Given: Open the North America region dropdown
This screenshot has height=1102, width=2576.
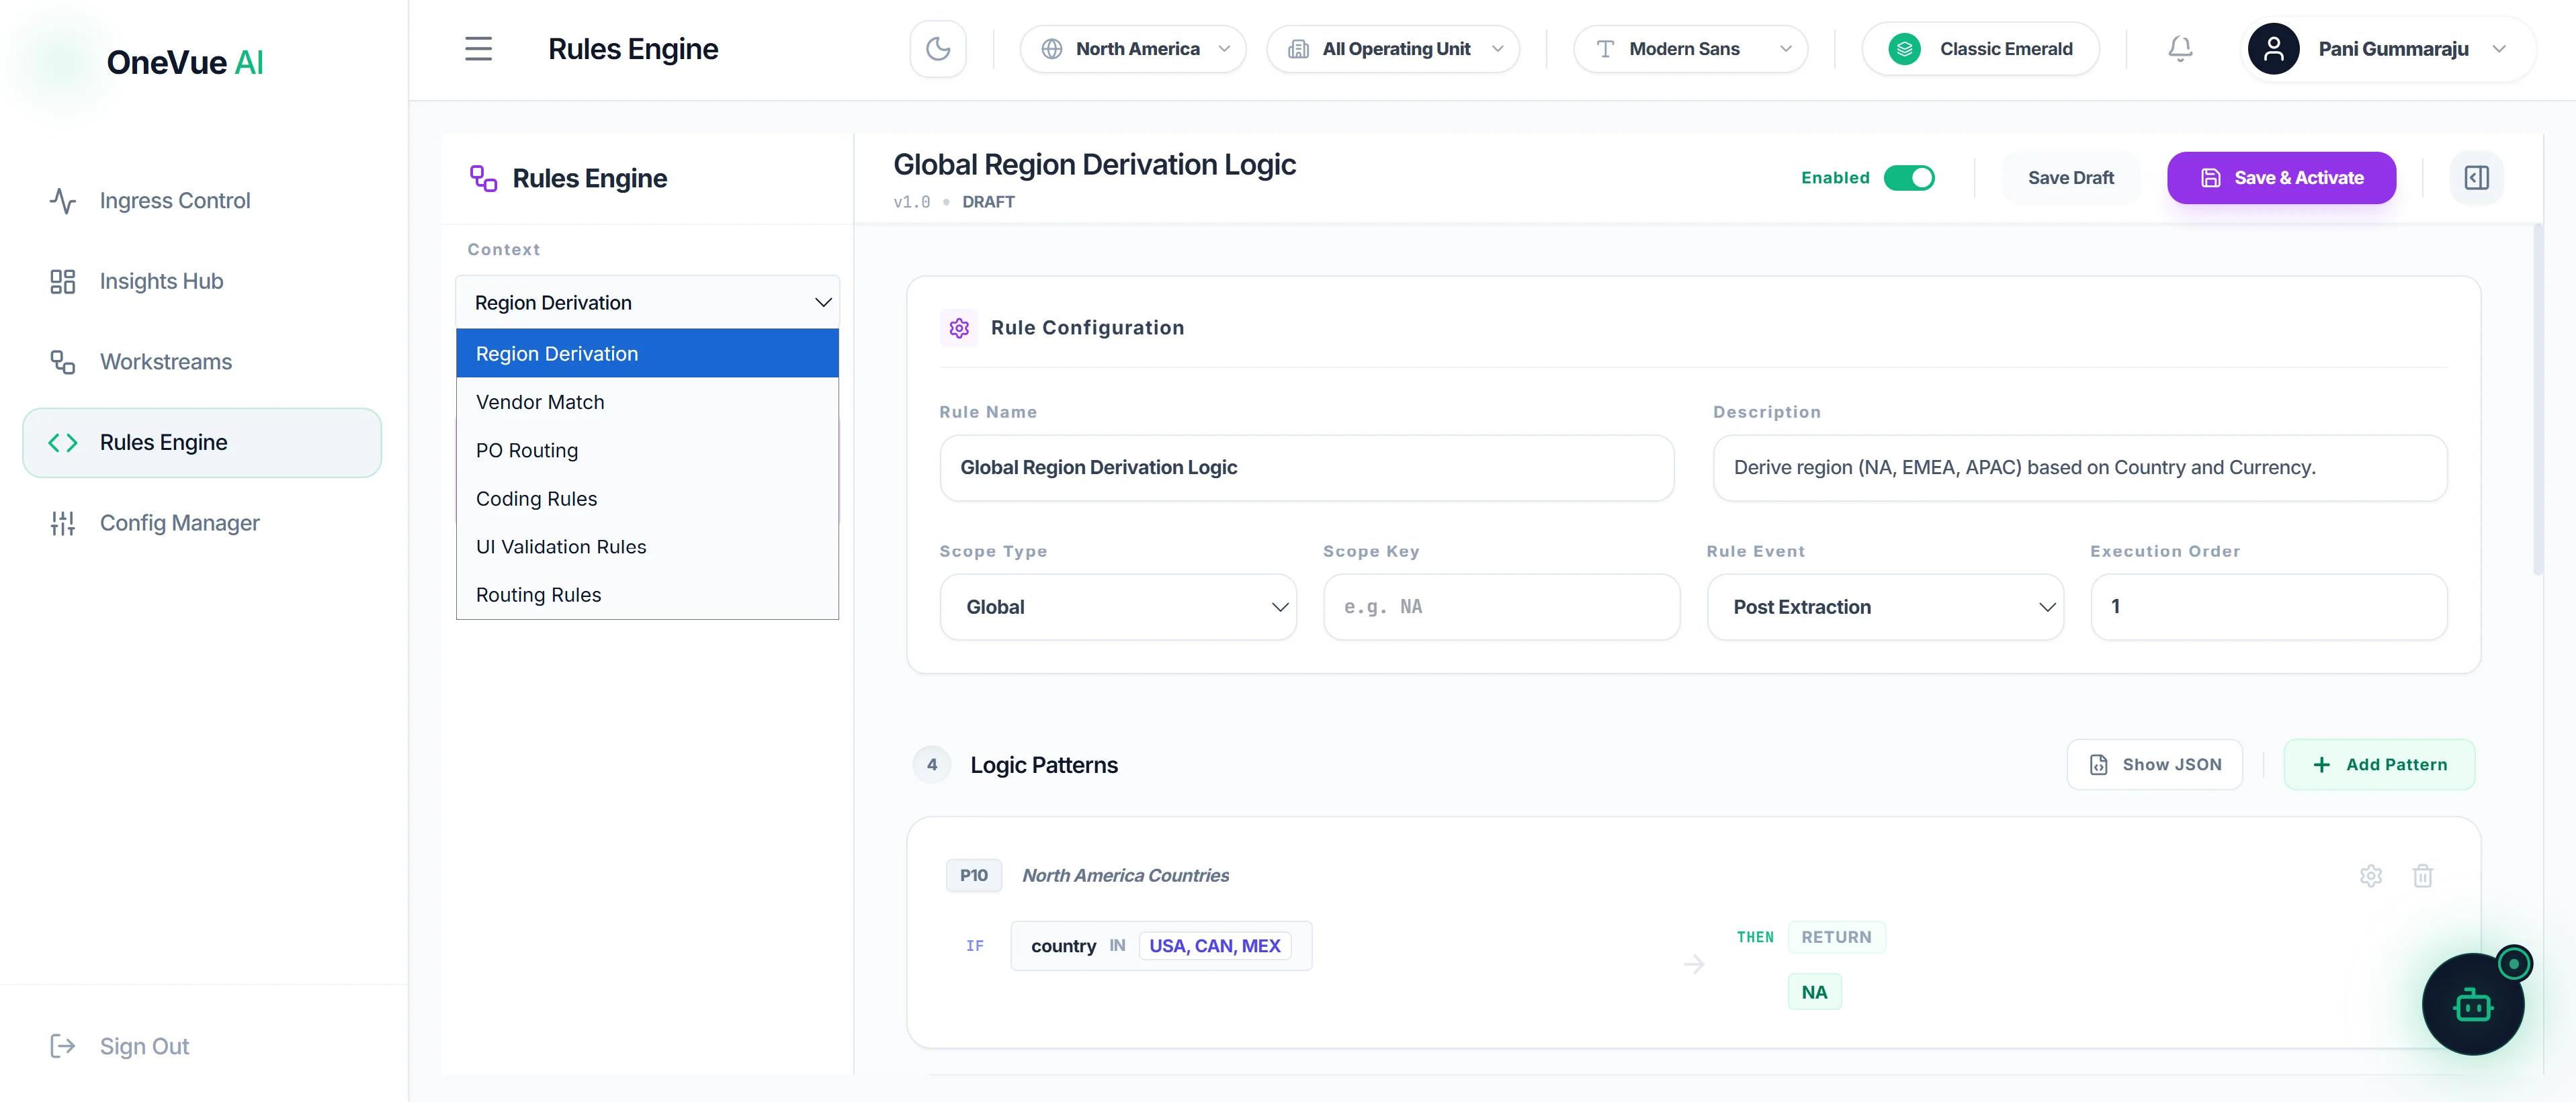Looking at the screenshot, I should [1133, 49].
